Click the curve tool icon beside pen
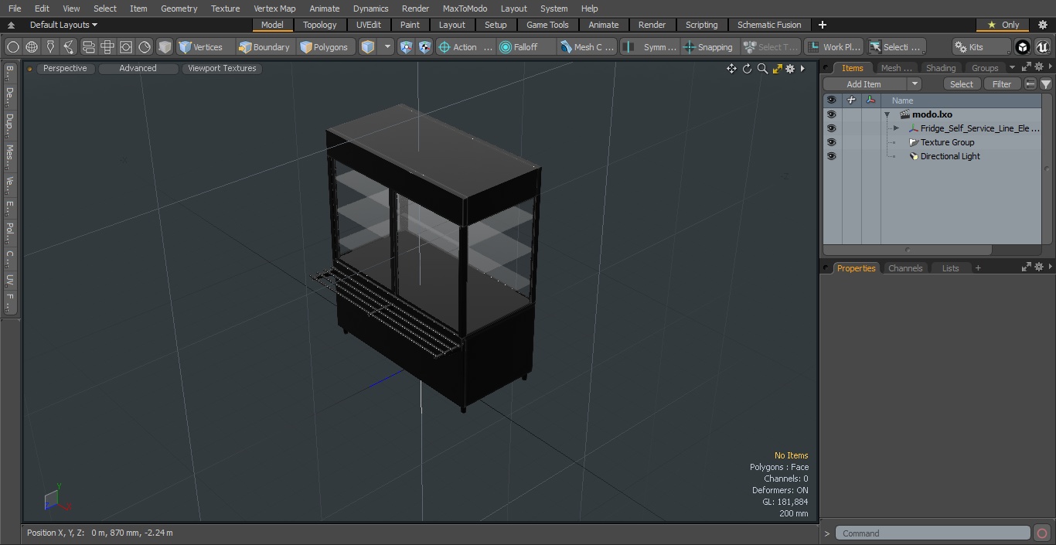This screenshot has height=545, width=1056. 69,47
